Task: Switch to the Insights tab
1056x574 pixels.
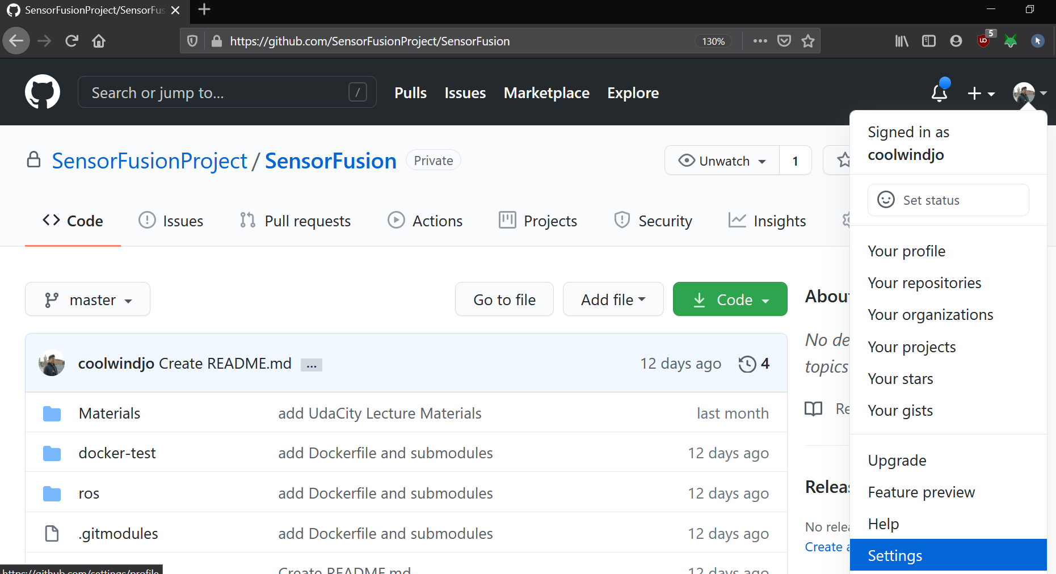Action: 767,221
